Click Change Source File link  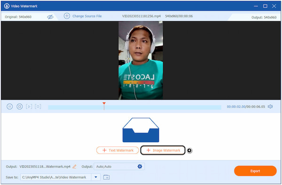(x=87, y=16)
